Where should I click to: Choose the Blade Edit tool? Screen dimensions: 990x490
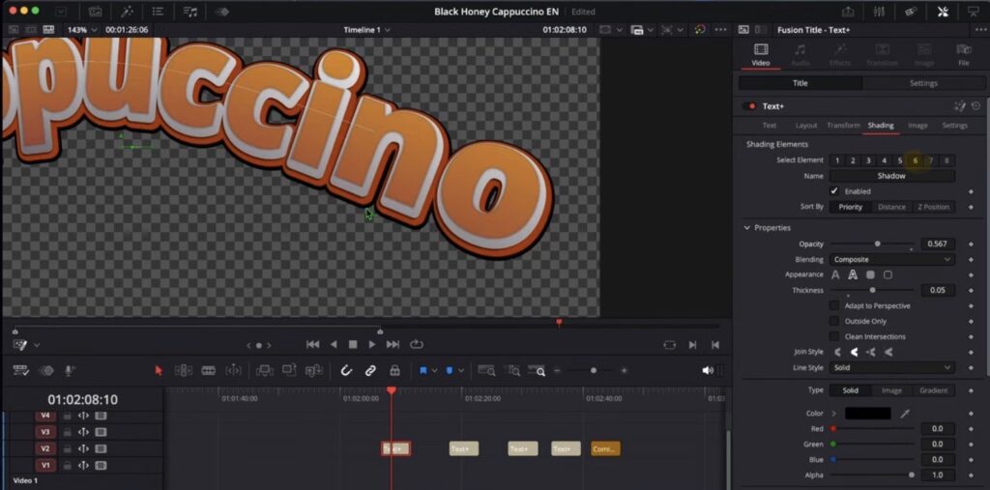tap(209, 371)
